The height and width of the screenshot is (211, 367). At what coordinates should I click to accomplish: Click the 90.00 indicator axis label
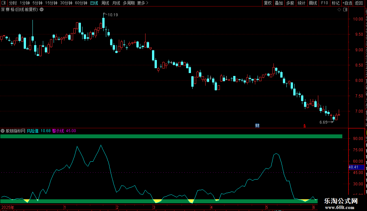358,138
